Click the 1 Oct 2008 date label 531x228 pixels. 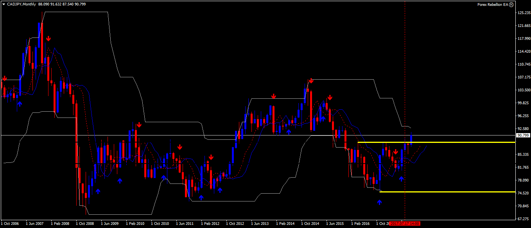point(85,224)
